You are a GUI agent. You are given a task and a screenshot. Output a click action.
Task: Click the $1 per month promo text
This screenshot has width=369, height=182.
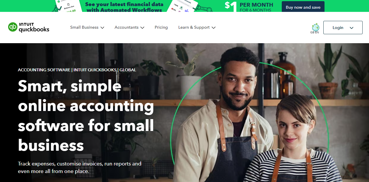pos(249,7)
